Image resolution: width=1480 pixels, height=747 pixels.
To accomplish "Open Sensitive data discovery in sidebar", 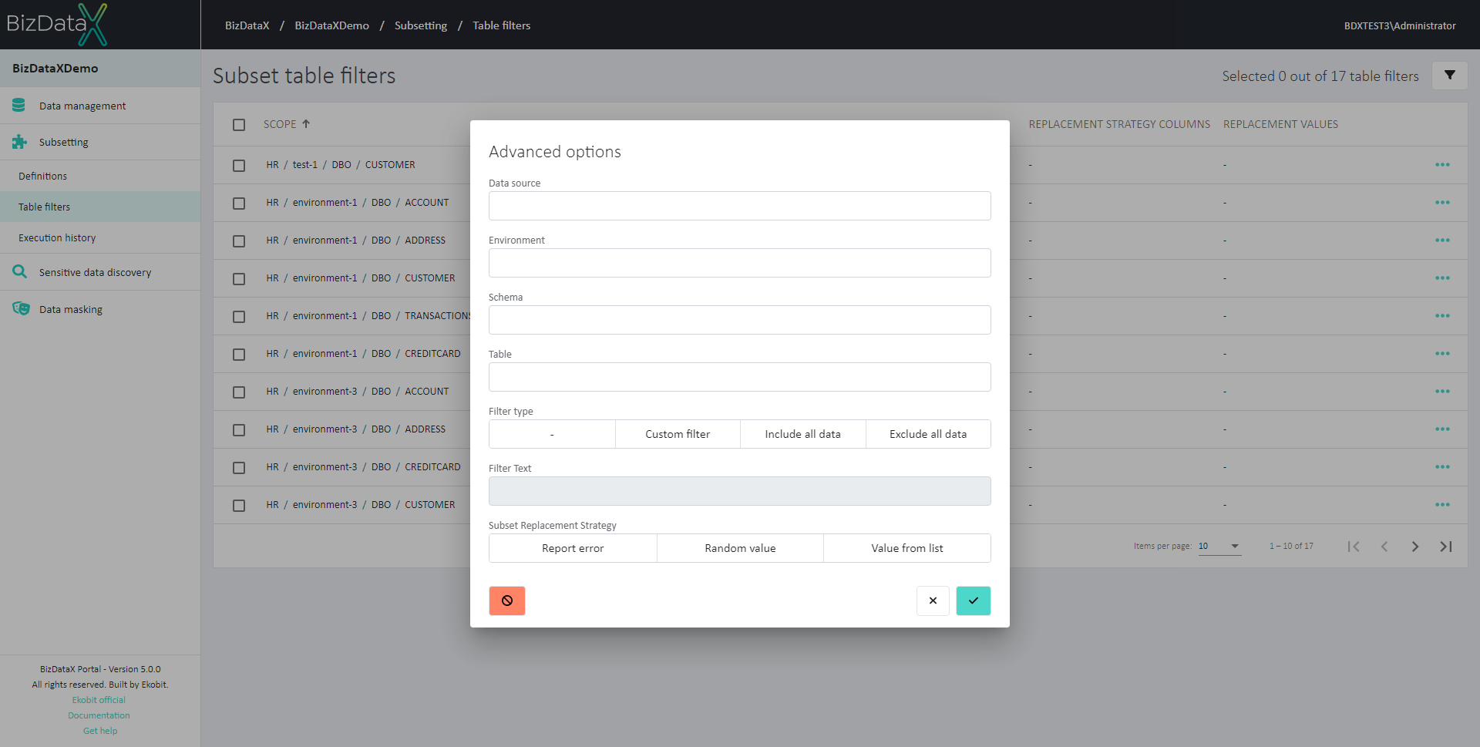I will point(100,272).
